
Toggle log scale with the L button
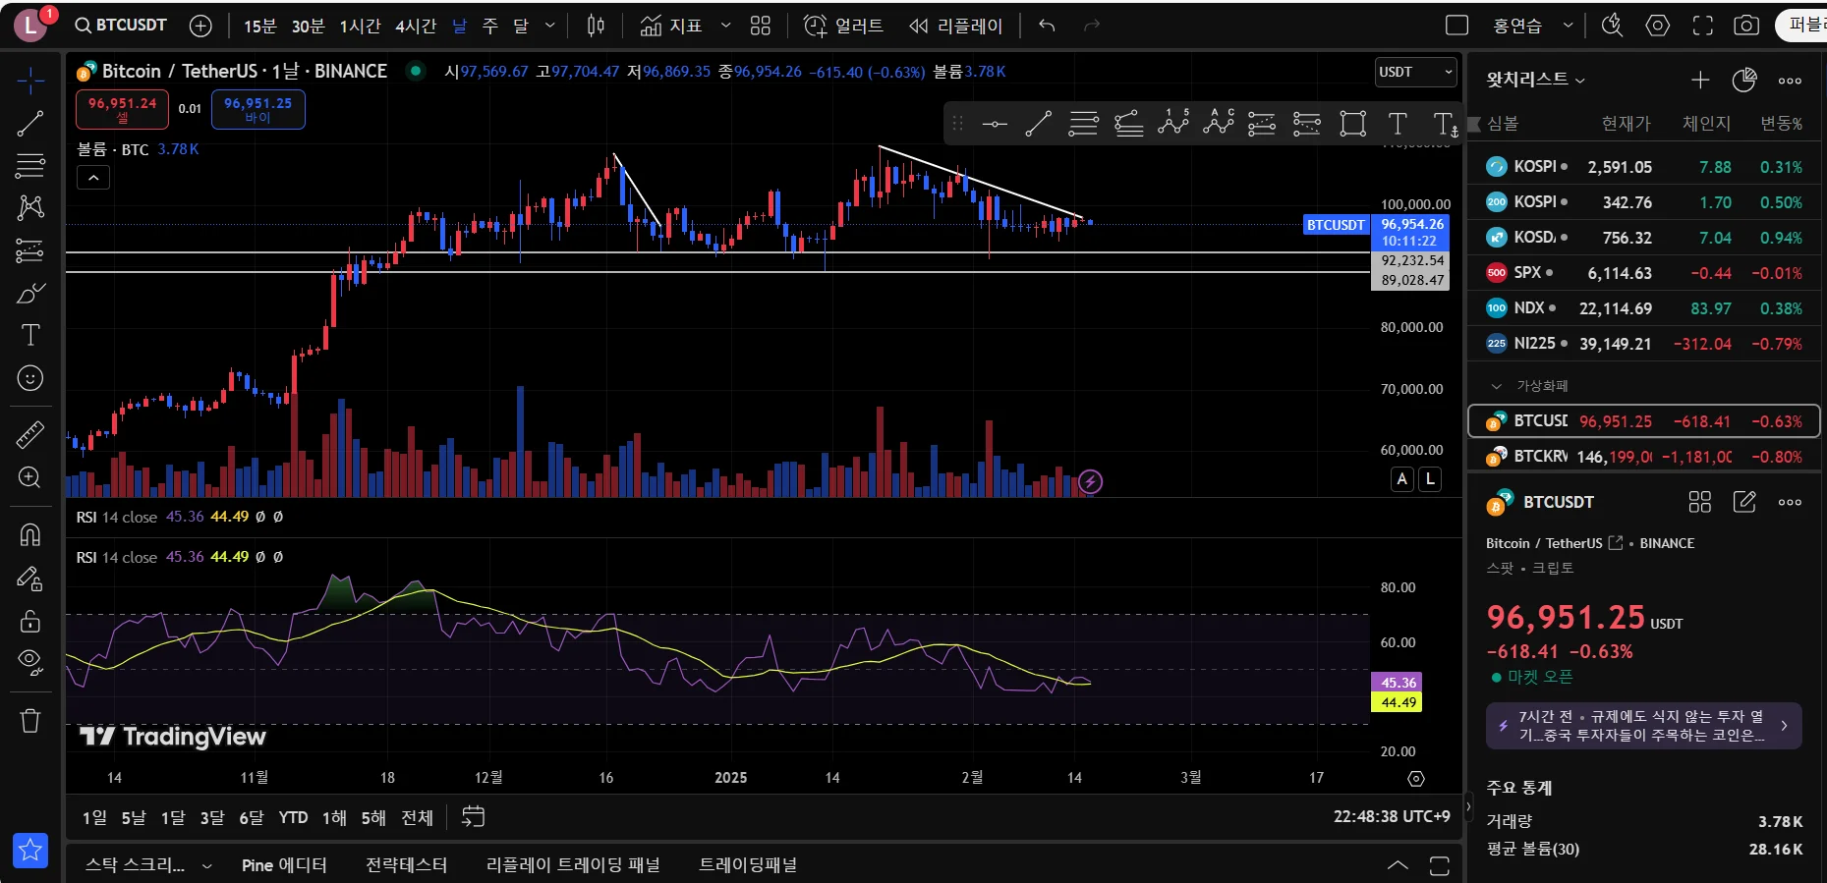click(x=1430, y=479)
